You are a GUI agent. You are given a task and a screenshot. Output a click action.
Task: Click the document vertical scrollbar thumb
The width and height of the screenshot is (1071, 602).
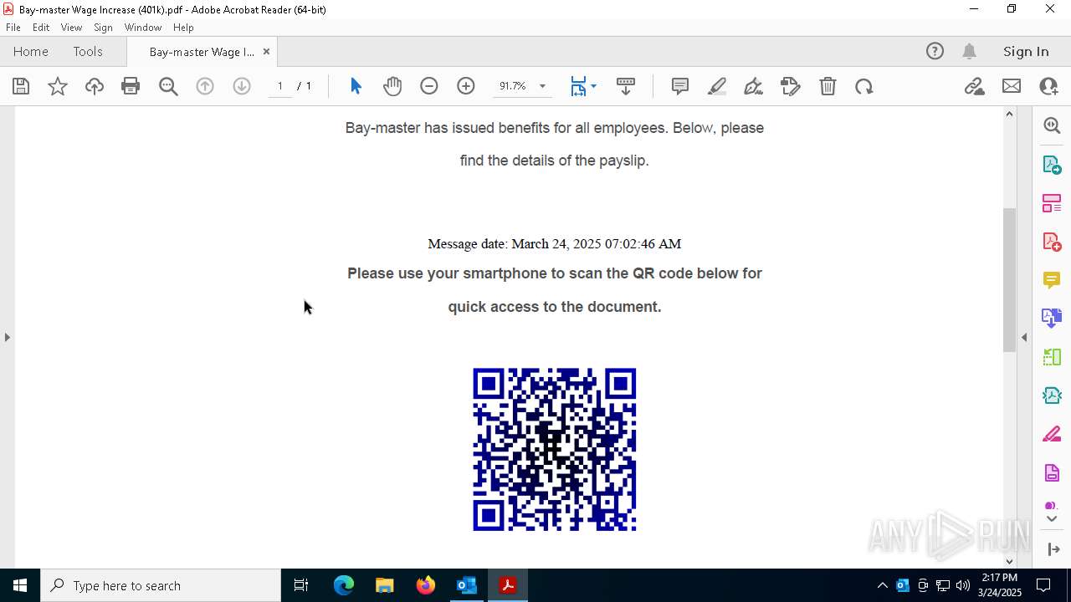click(x=1009, y=279)
